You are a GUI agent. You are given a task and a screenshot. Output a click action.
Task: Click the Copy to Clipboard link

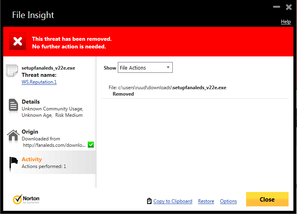tap(173, 201)
